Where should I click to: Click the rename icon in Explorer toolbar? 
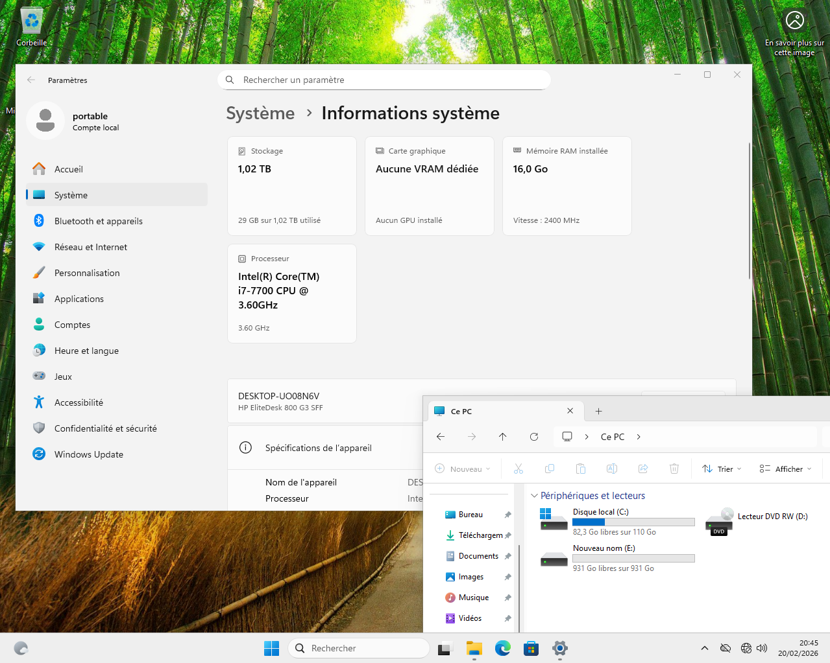point(611,469)
